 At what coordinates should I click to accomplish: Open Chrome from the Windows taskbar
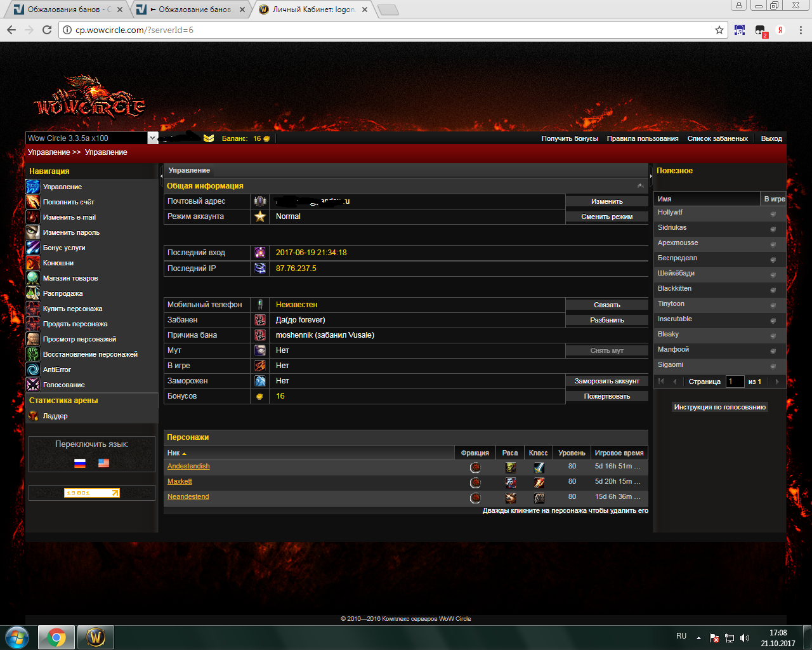pyautogui.click(x=56, y=637)
